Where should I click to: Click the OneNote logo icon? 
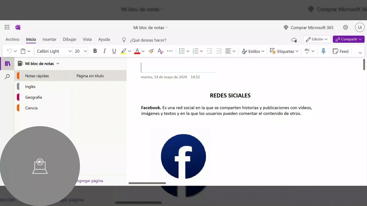pos(18,27)
